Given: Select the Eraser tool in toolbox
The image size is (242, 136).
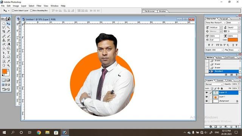Looking at the screenshot, I should (4, 44).
